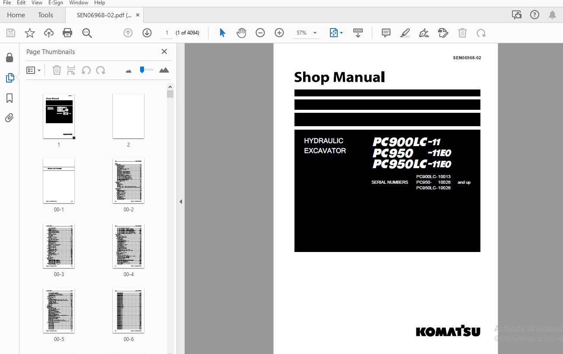Expand the fit page options arrow
Image resolution: width=563 pixels, height=354 pixels.
pos(342,33)
